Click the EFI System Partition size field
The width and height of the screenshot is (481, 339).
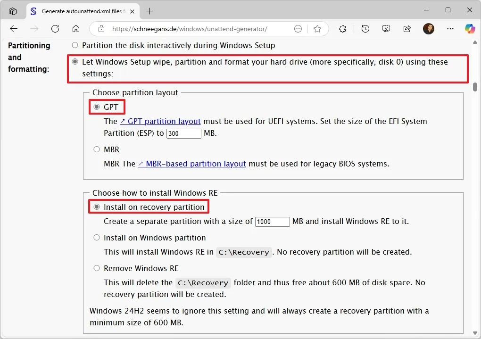click(183, 133)
